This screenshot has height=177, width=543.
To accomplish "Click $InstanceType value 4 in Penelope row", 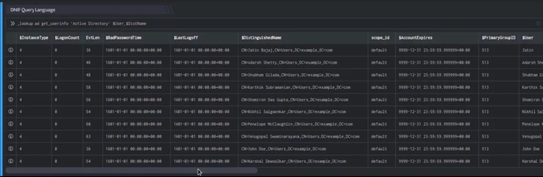I will 21,124.
